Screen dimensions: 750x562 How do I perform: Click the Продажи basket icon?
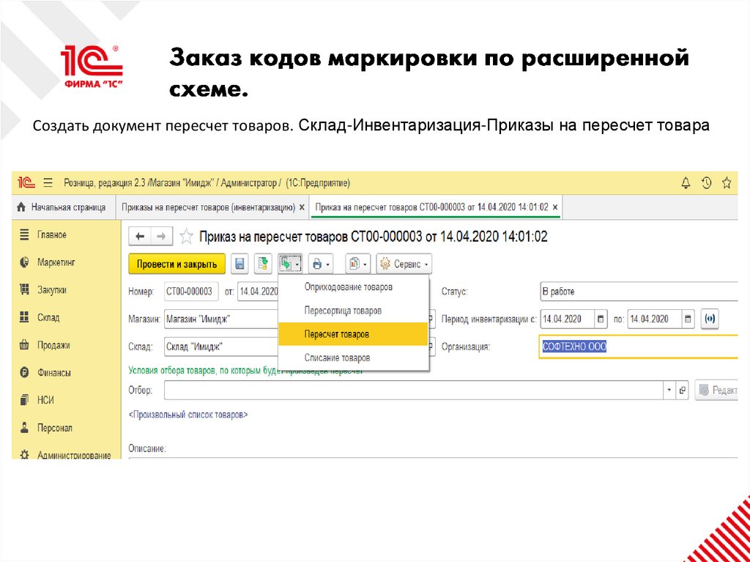24,345
